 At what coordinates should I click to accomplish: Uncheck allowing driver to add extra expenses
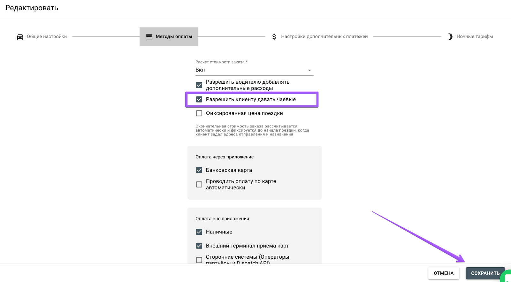(199, 85)
